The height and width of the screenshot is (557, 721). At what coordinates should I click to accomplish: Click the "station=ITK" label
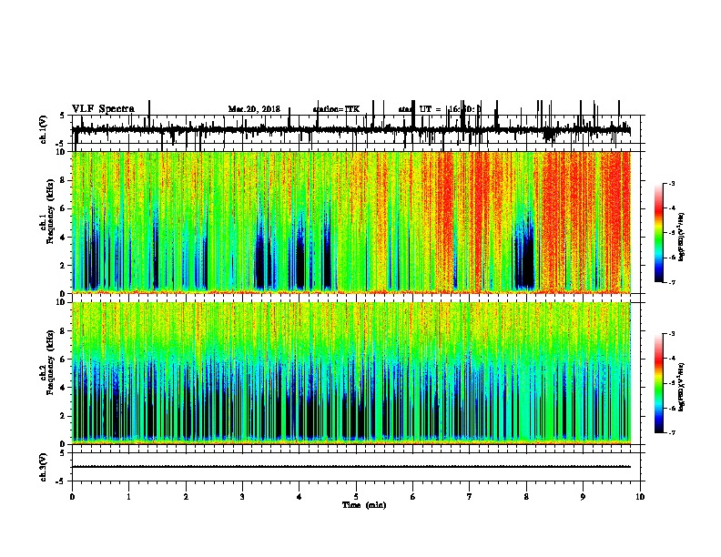tap(336, 109)
